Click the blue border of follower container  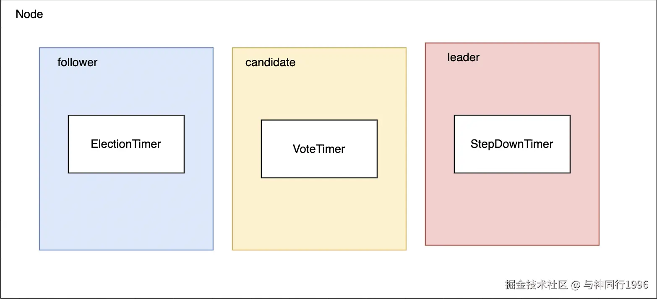[x=39, y=168]
